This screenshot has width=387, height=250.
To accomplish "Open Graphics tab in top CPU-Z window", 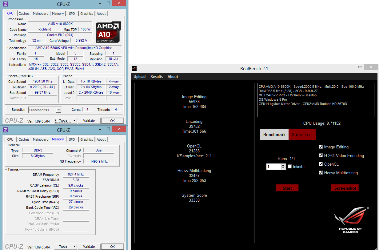I will (x=87, y=14).
